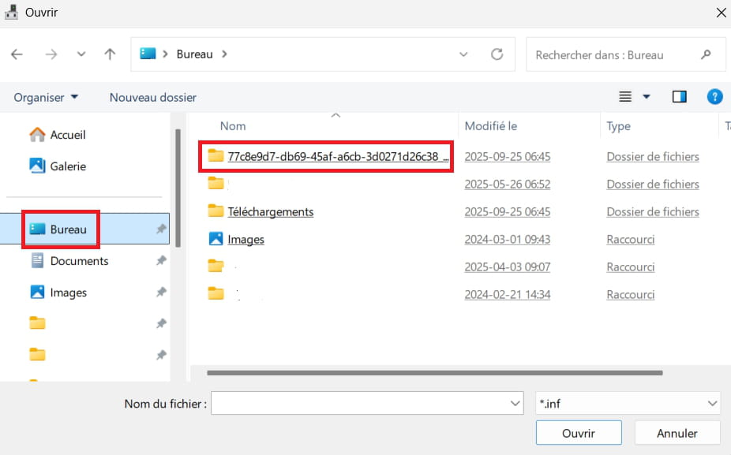Click the Accueil home icon
The image size is (731, 455).
(37, 135)
